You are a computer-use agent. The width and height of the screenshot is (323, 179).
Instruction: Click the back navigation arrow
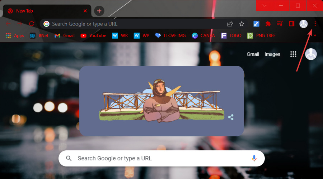click(8, 24)
